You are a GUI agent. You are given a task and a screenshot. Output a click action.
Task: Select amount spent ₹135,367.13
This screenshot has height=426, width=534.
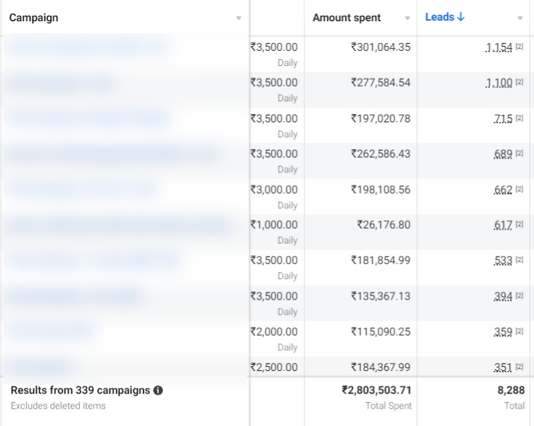click(381, 296)
